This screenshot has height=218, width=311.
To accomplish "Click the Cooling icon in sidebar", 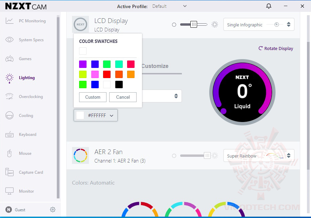I will 9,116.
